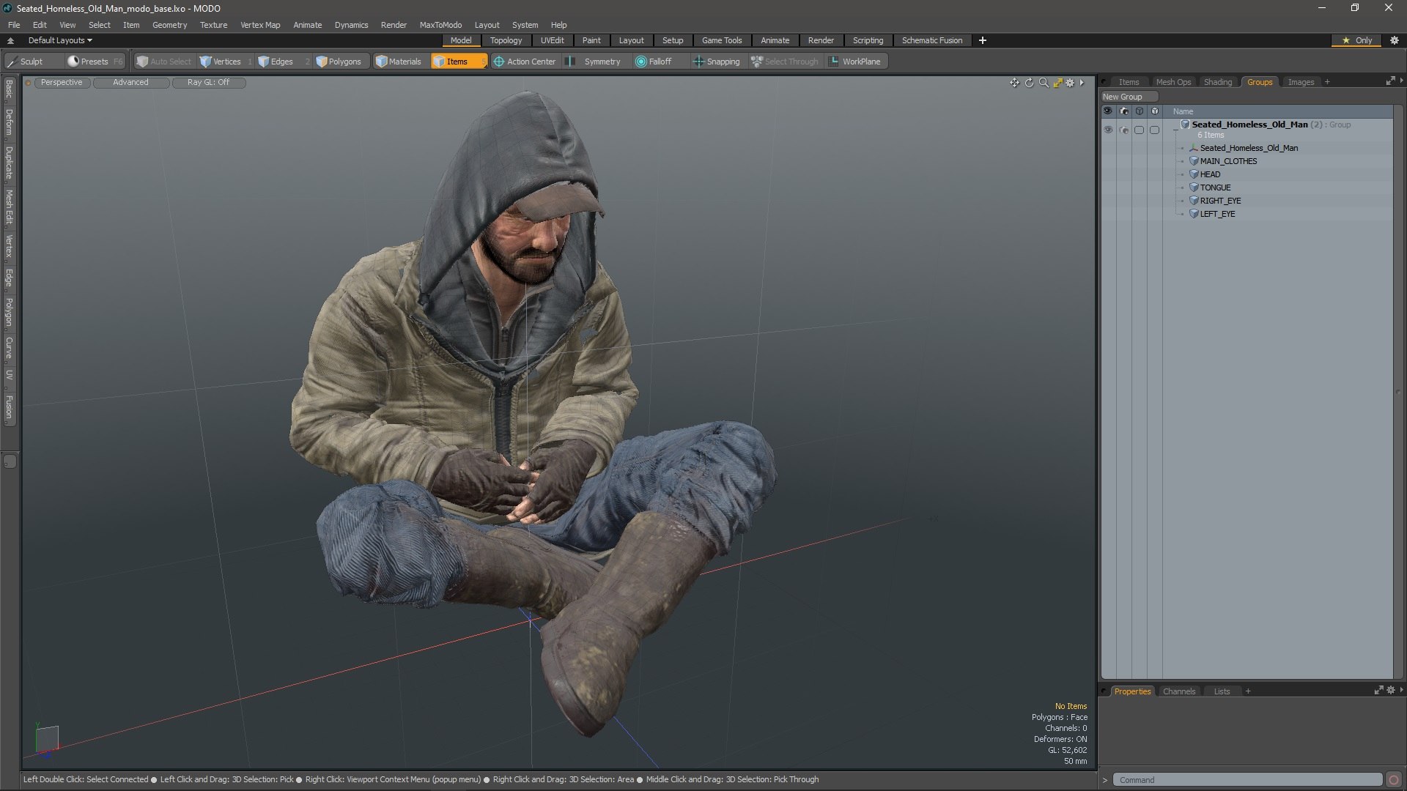Switch to the Channels tab
The width and height of the screenshot is (1407, 791).
pyautogui.click(x=1178, y=691)
